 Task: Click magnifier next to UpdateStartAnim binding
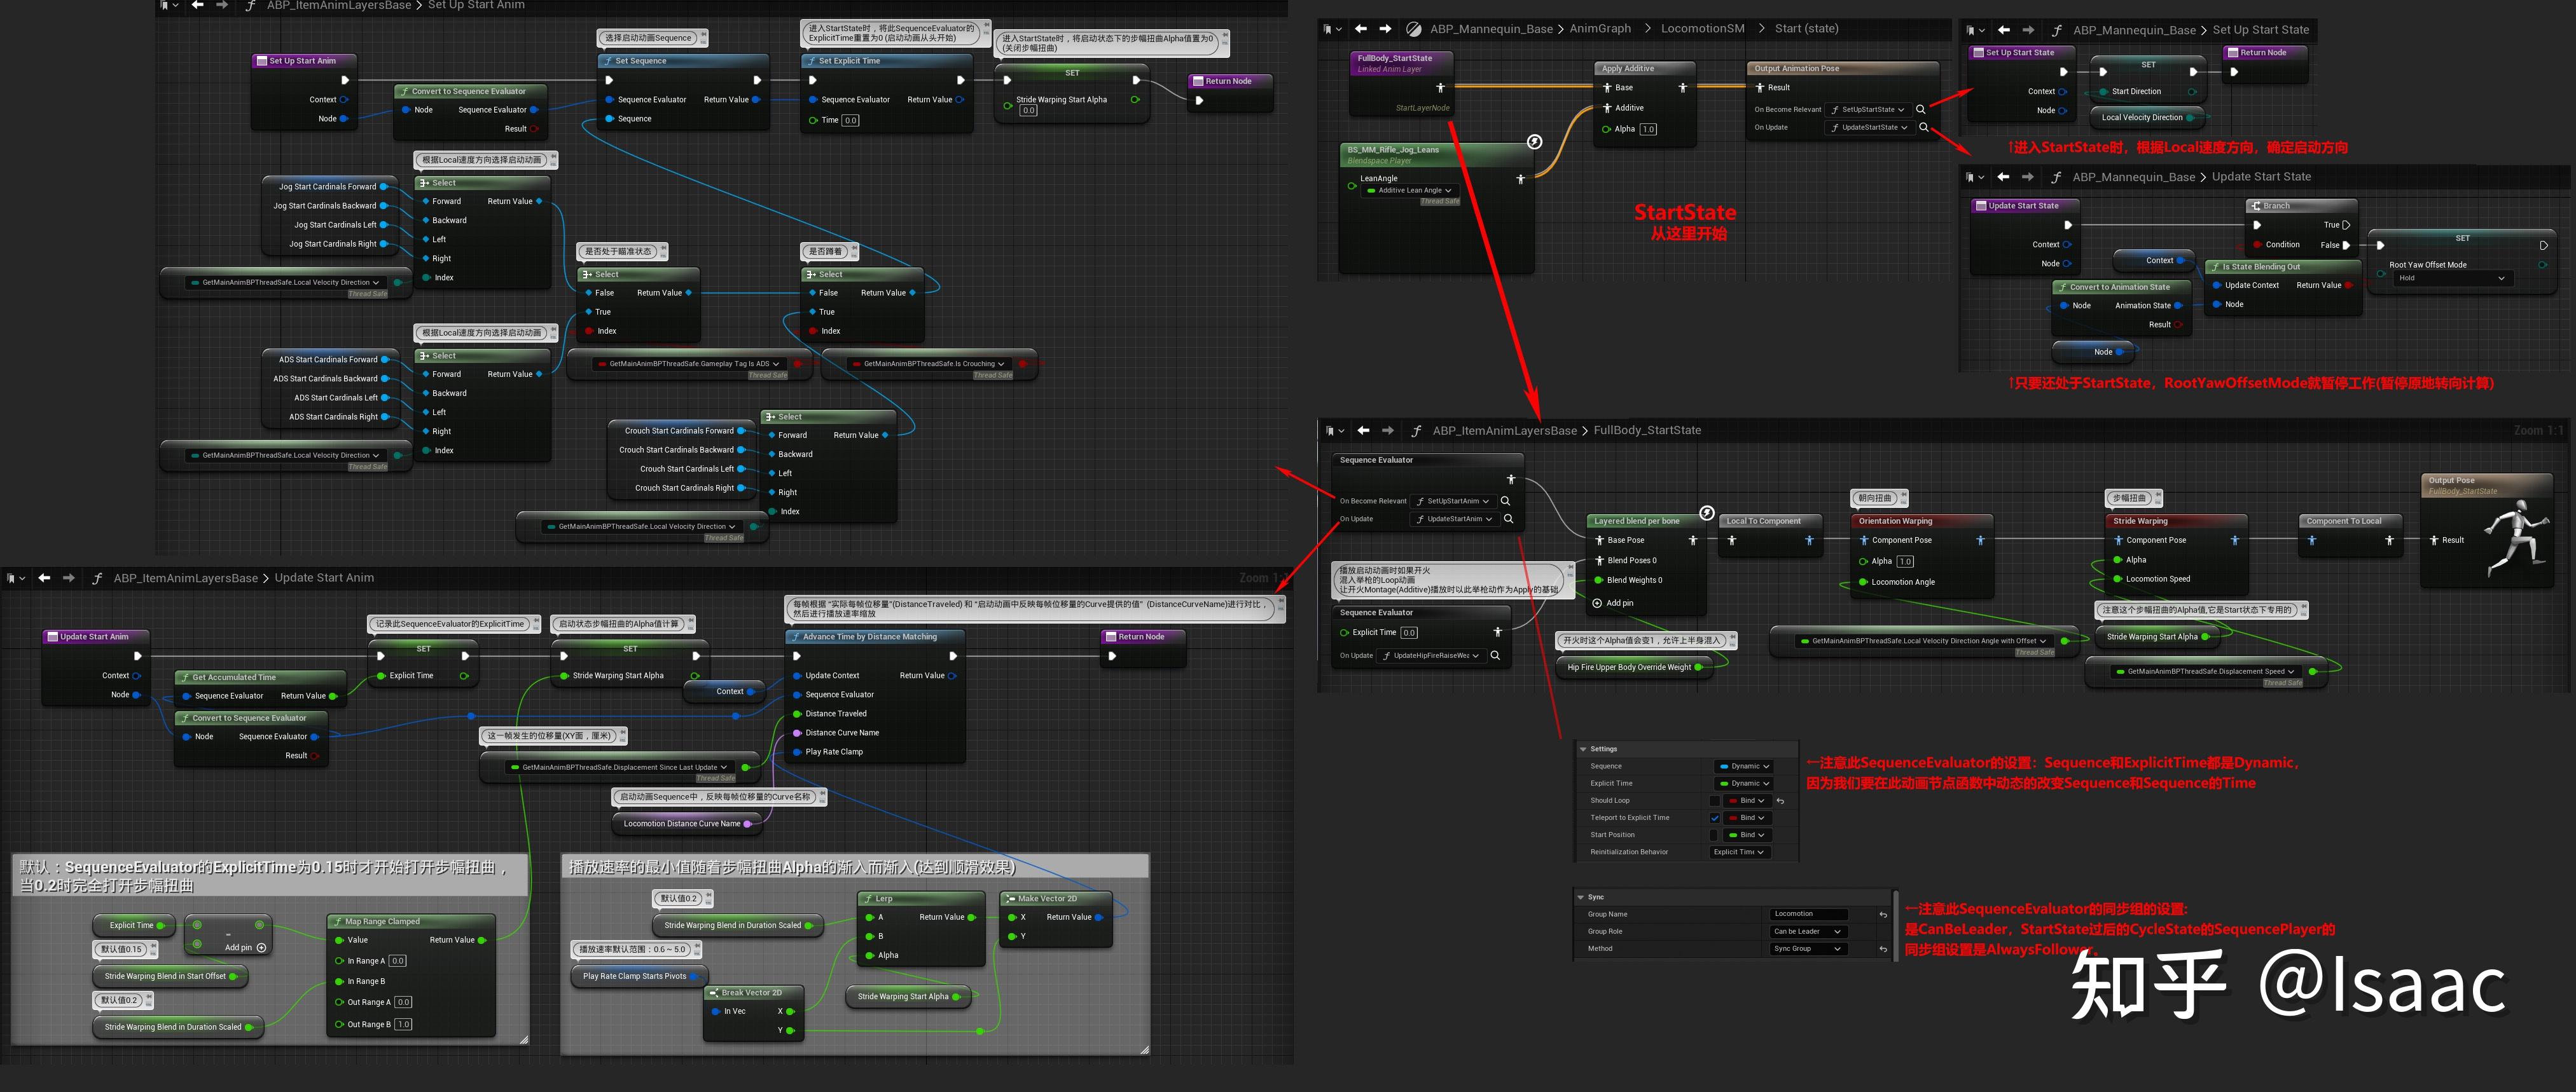pos(1508,519)
